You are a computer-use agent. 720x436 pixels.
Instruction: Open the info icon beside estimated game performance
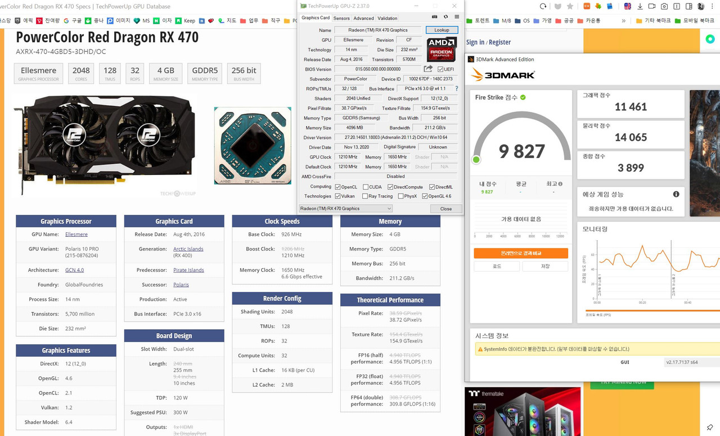676,194
